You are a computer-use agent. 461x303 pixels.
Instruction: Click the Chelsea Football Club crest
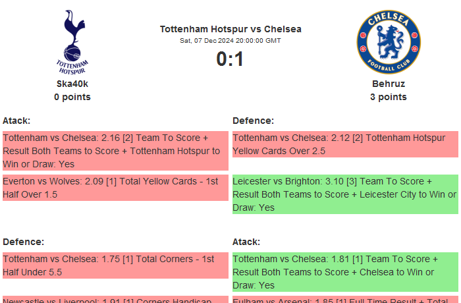tap(388, 41)
